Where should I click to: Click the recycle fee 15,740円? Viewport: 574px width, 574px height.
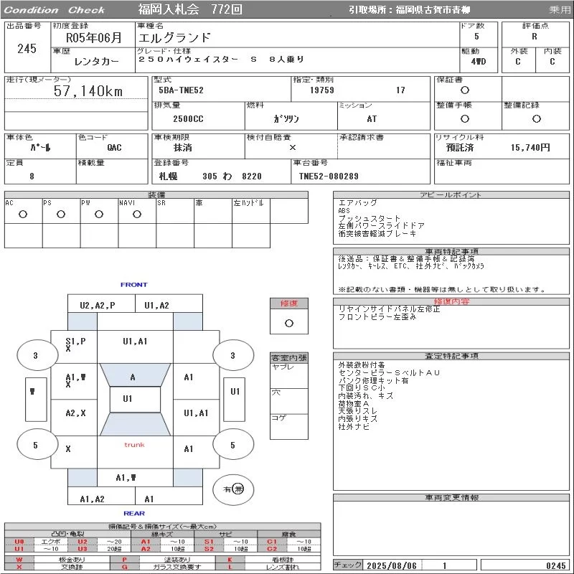click(530, 147)
